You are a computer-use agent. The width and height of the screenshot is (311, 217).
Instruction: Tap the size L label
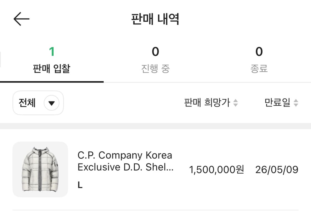coord(80,185)
